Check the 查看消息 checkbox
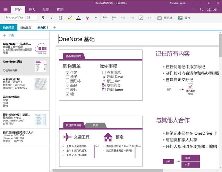This screenshot has width=222, height=172. point(104,73)
